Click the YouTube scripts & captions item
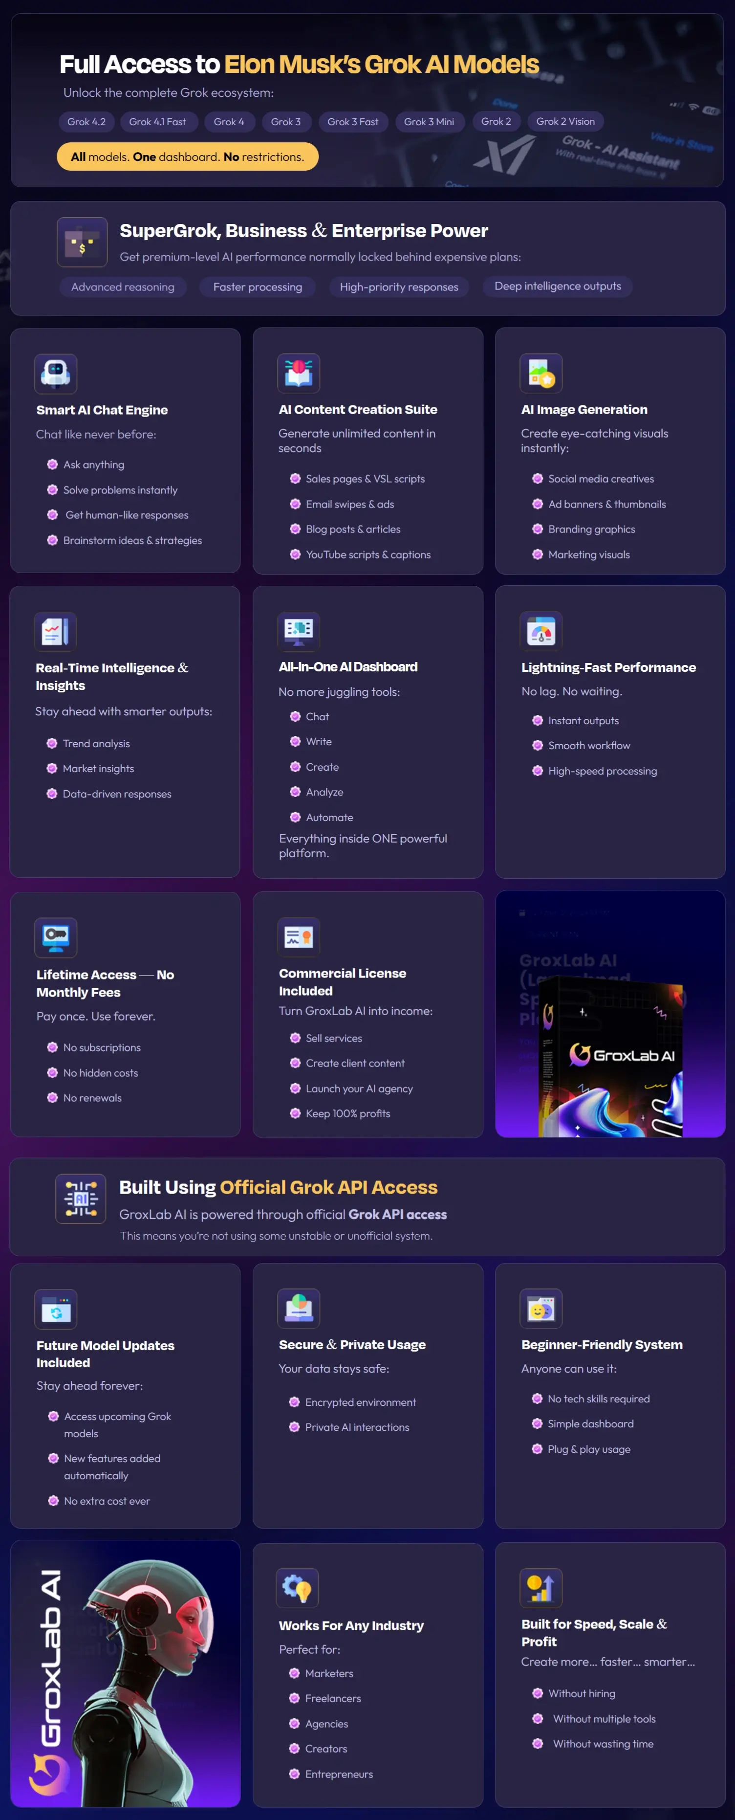Screen dimensions: 735x1820 [368, 555]
